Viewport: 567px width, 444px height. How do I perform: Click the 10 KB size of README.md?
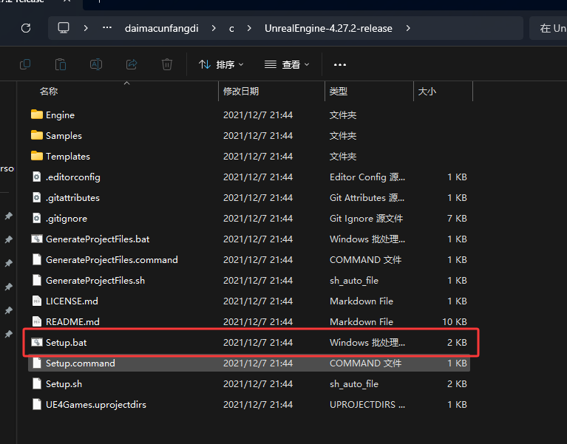coord(455,322)
